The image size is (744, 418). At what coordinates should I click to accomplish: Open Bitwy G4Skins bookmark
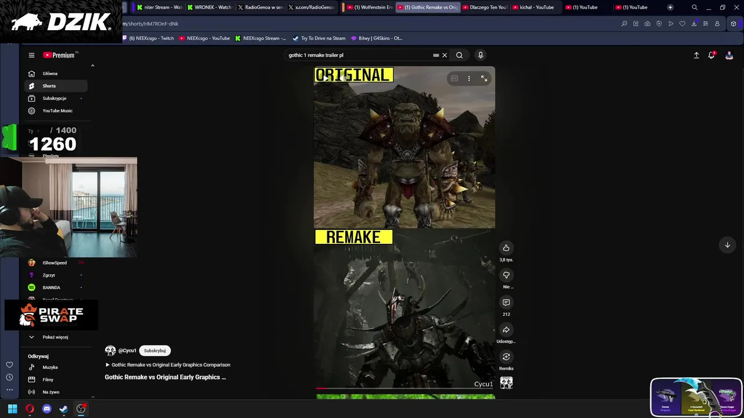point(377,38)
